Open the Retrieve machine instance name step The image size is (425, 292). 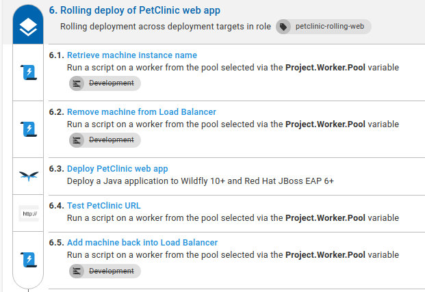(131, 55)
